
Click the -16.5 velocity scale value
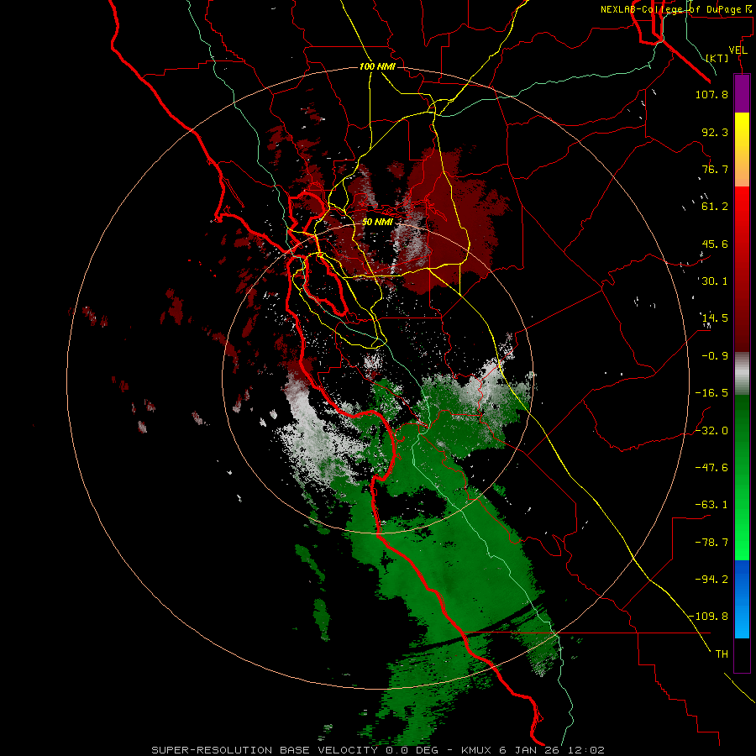pyautogui.click(x=711, y=393)
